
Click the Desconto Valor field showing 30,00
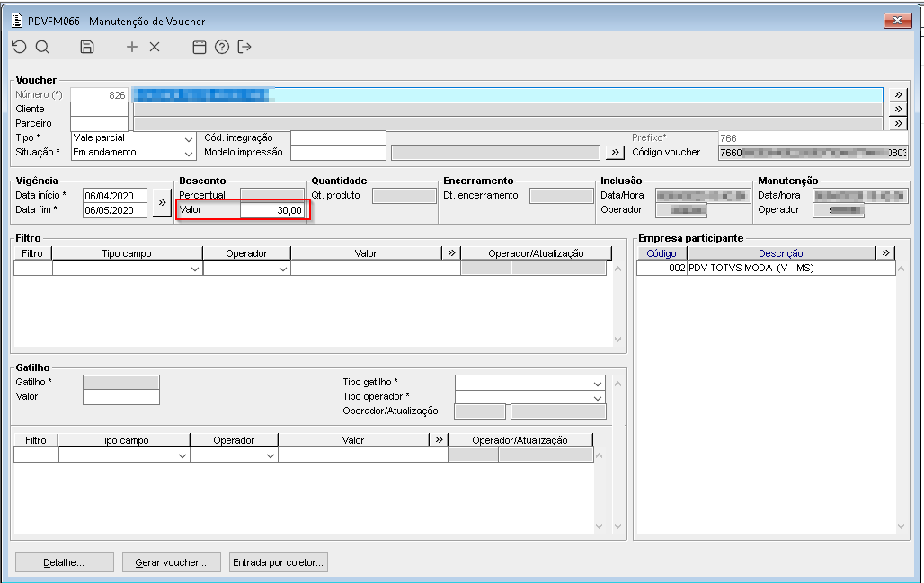pyautogui.click(x=272, y=210)
